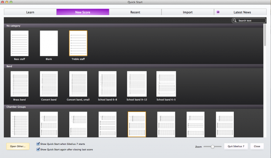
Task: Click the template list vertical scrollbar
Action: [x=265, y=35]
